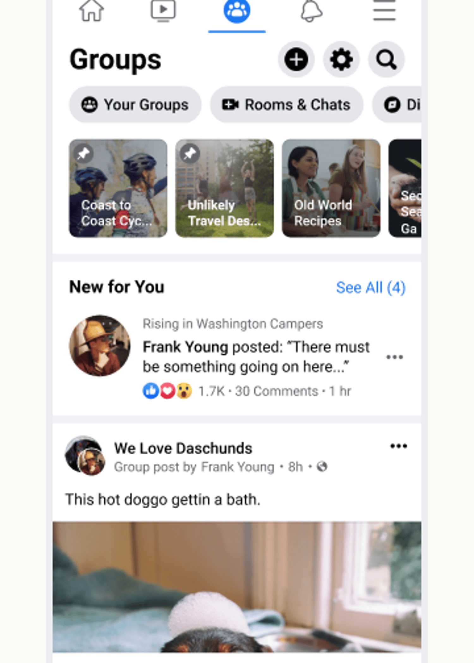View reactions on Frank Young's post

[x=167, y=391]
